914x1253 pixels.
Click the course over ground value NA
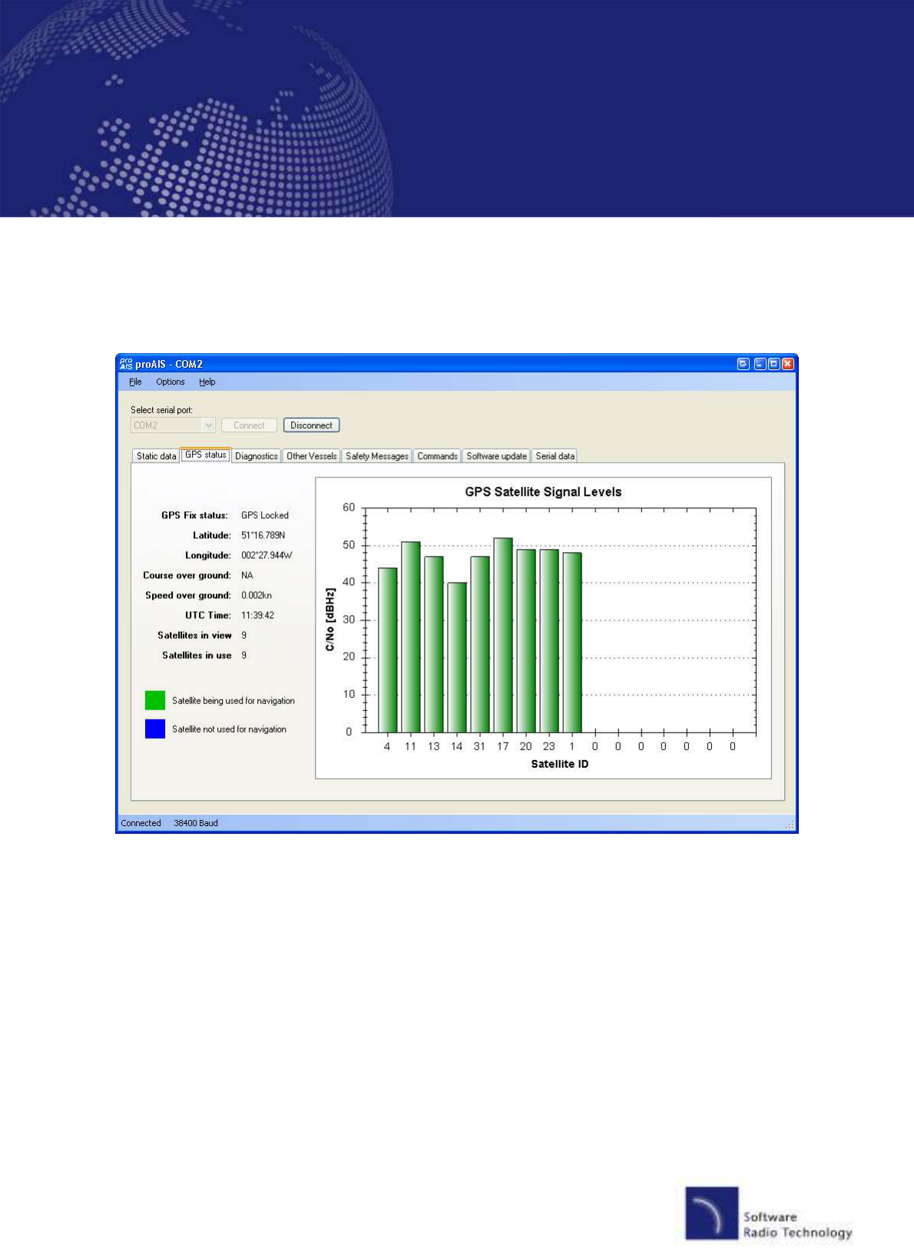(247, 575)
